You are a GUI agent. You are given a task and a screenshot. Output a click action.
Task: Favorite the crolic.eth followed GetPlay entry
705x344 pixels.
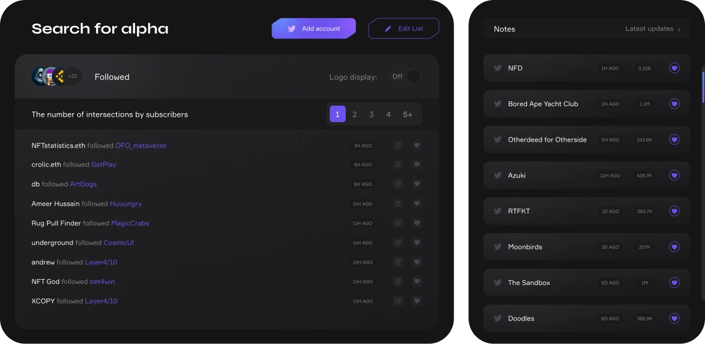(417, 165)
